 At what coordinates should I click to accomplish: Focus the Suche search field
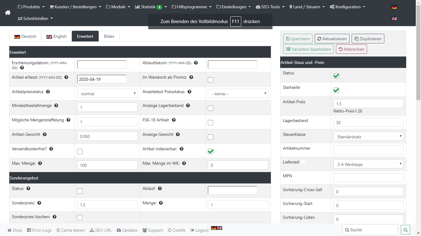tap(370, 230)
